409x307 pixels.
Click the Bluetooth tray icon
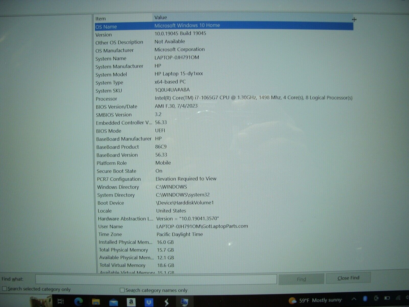(365, 299)
